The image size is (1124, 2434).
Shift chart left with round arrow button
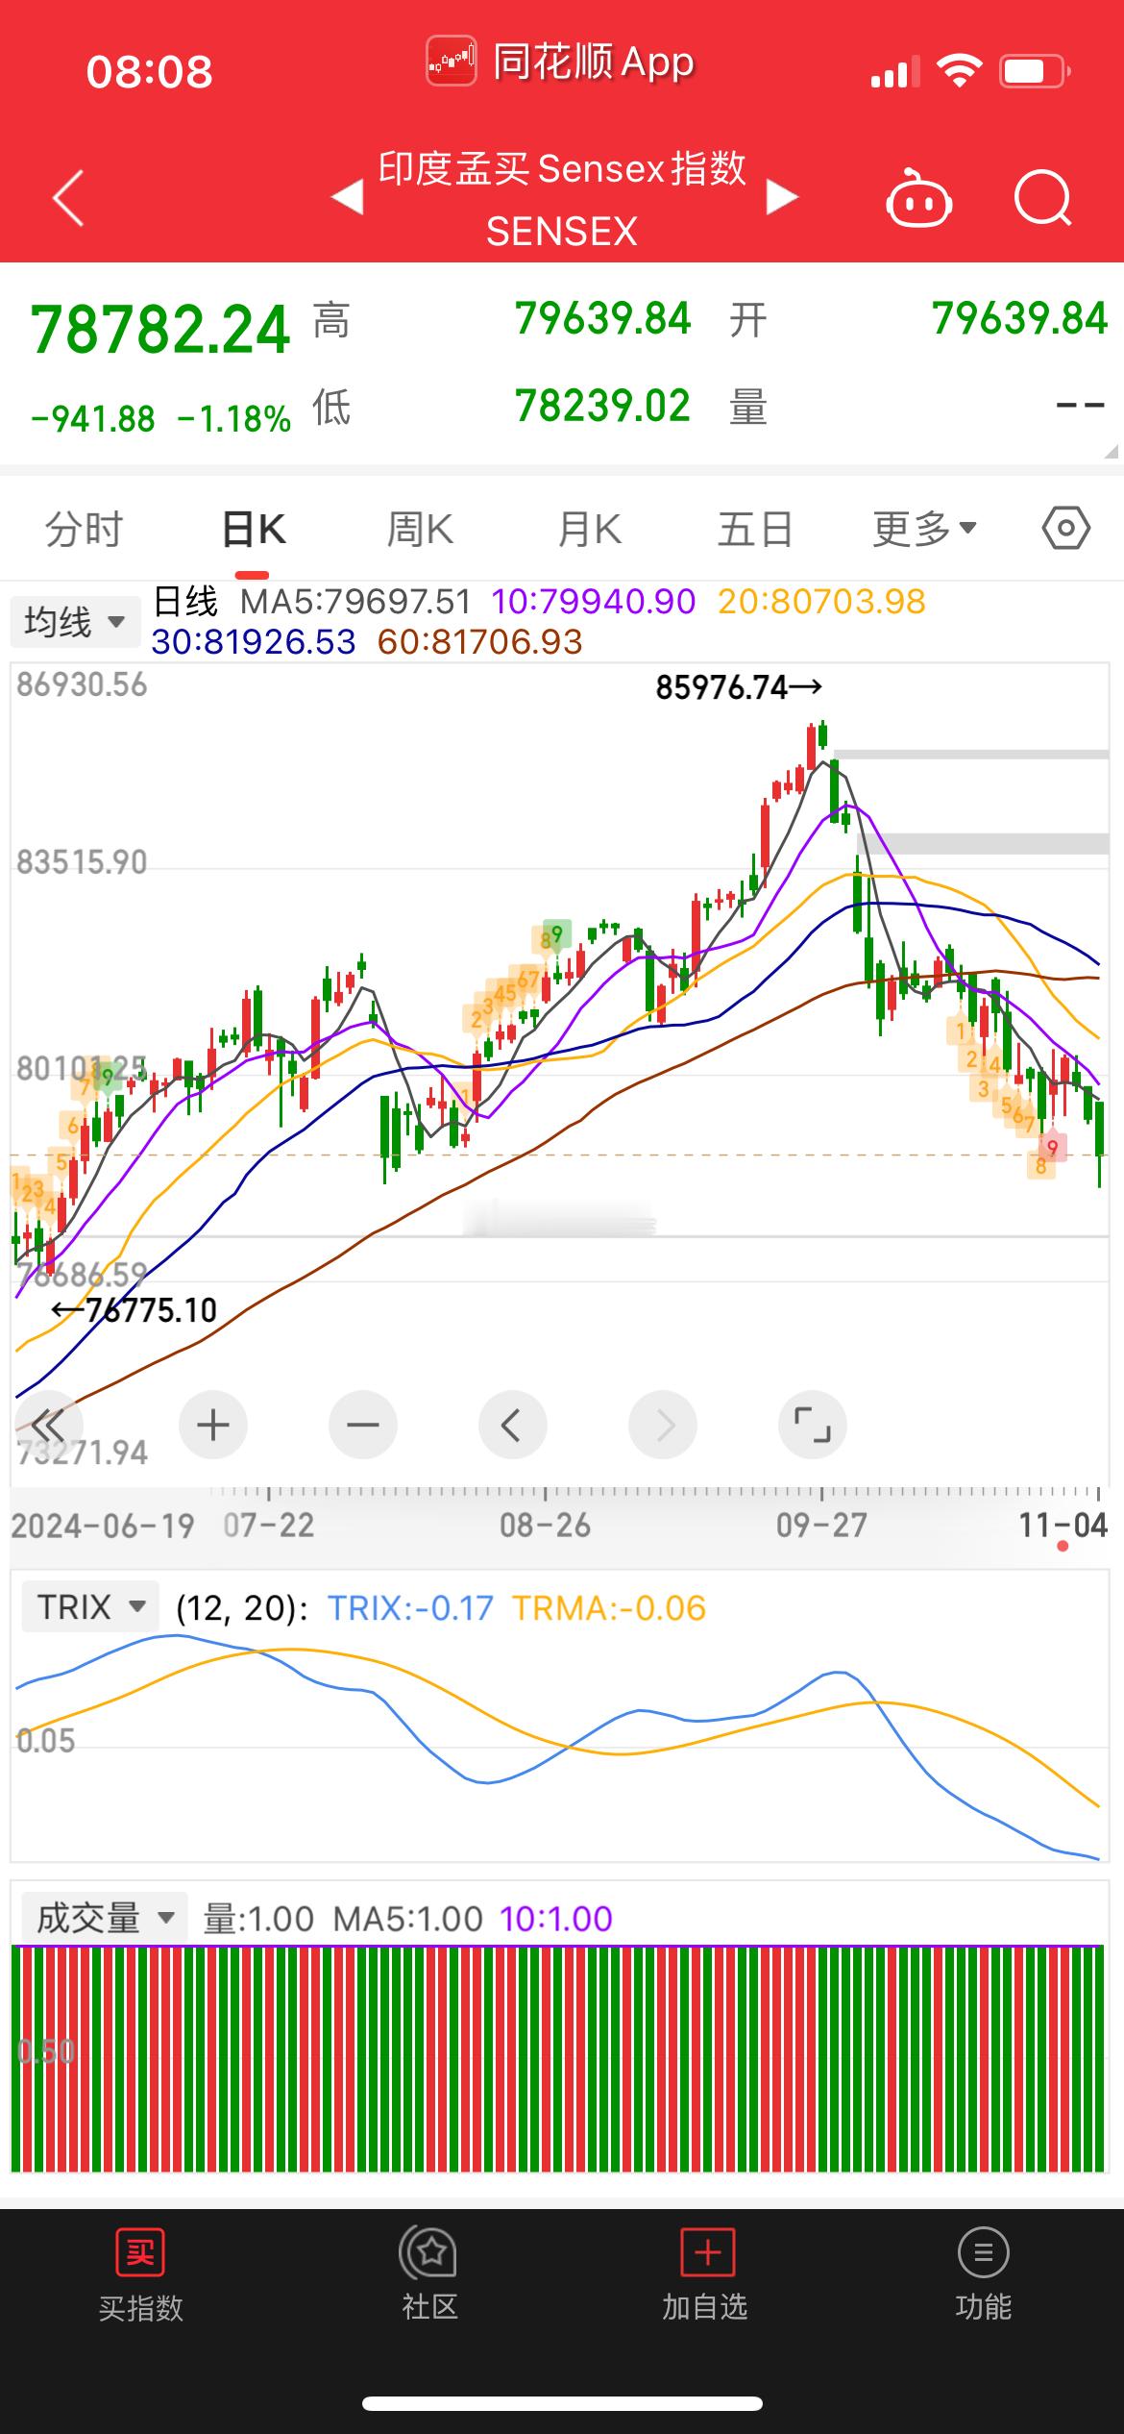513,1425
